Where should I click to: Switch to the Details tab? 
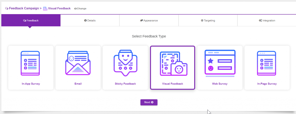(x=90, y=20)
